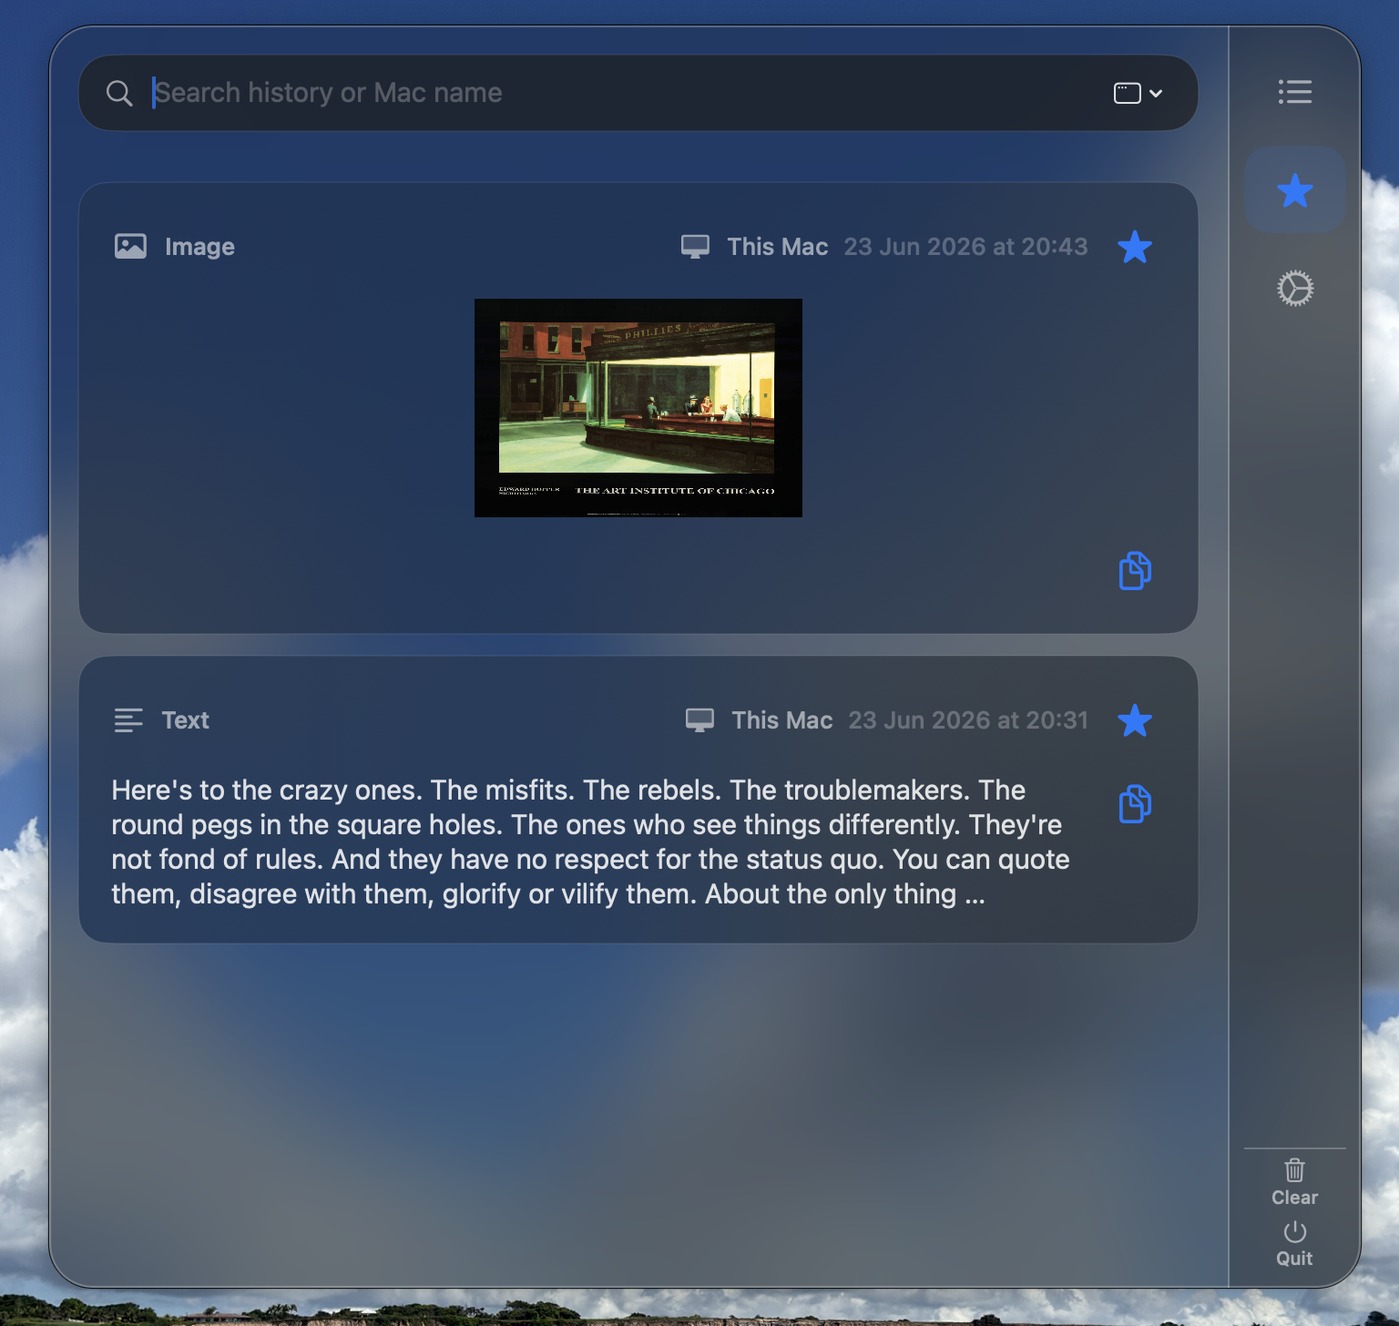Click the Text type icon

coord(128,720)
